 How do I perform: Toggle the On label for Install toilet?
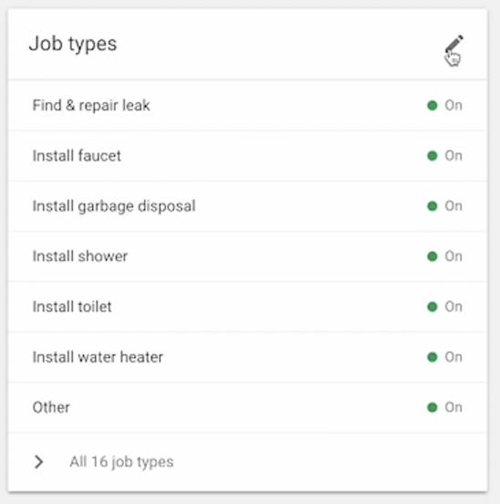[453, 307]
